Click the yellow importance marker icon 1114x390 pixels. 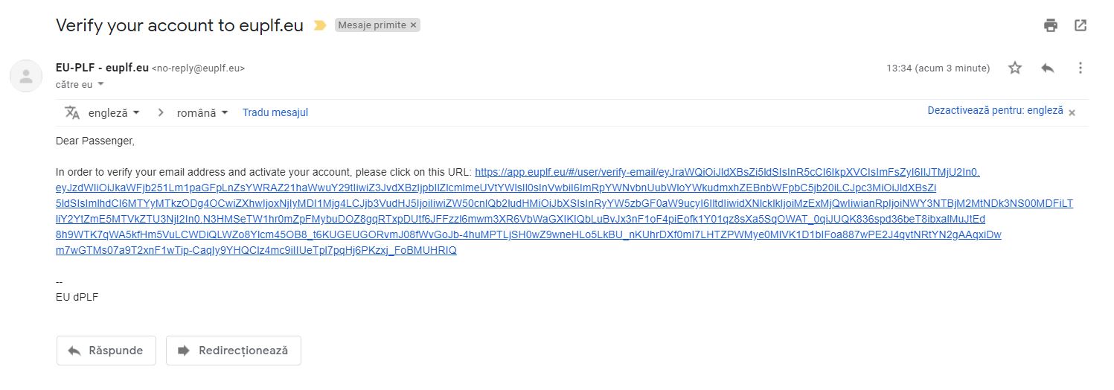[x=320, y=25]
